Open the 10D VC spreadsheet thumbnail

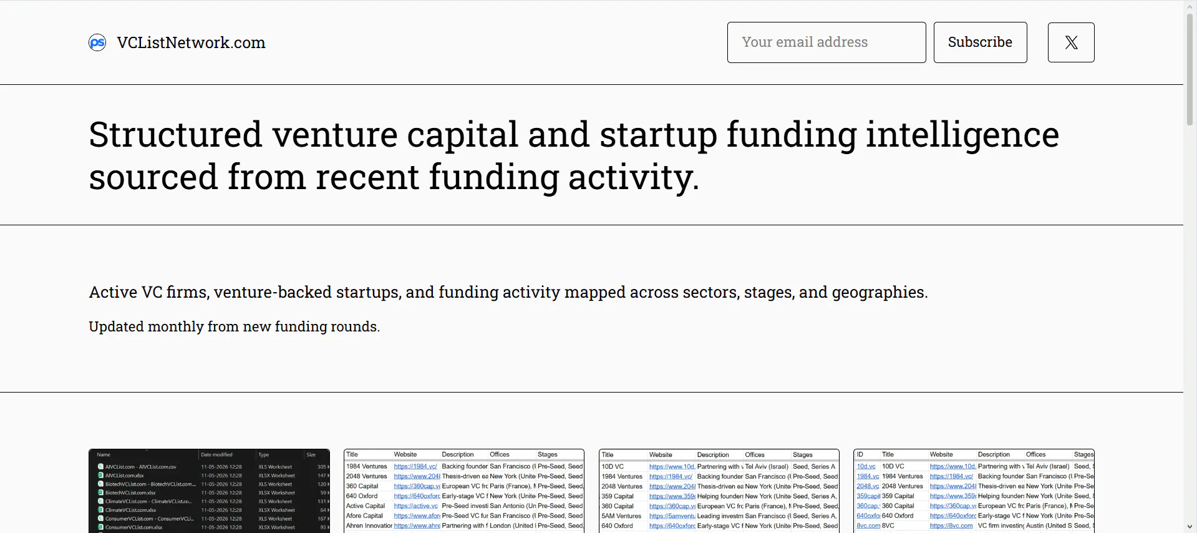click(x=719, y=491)
